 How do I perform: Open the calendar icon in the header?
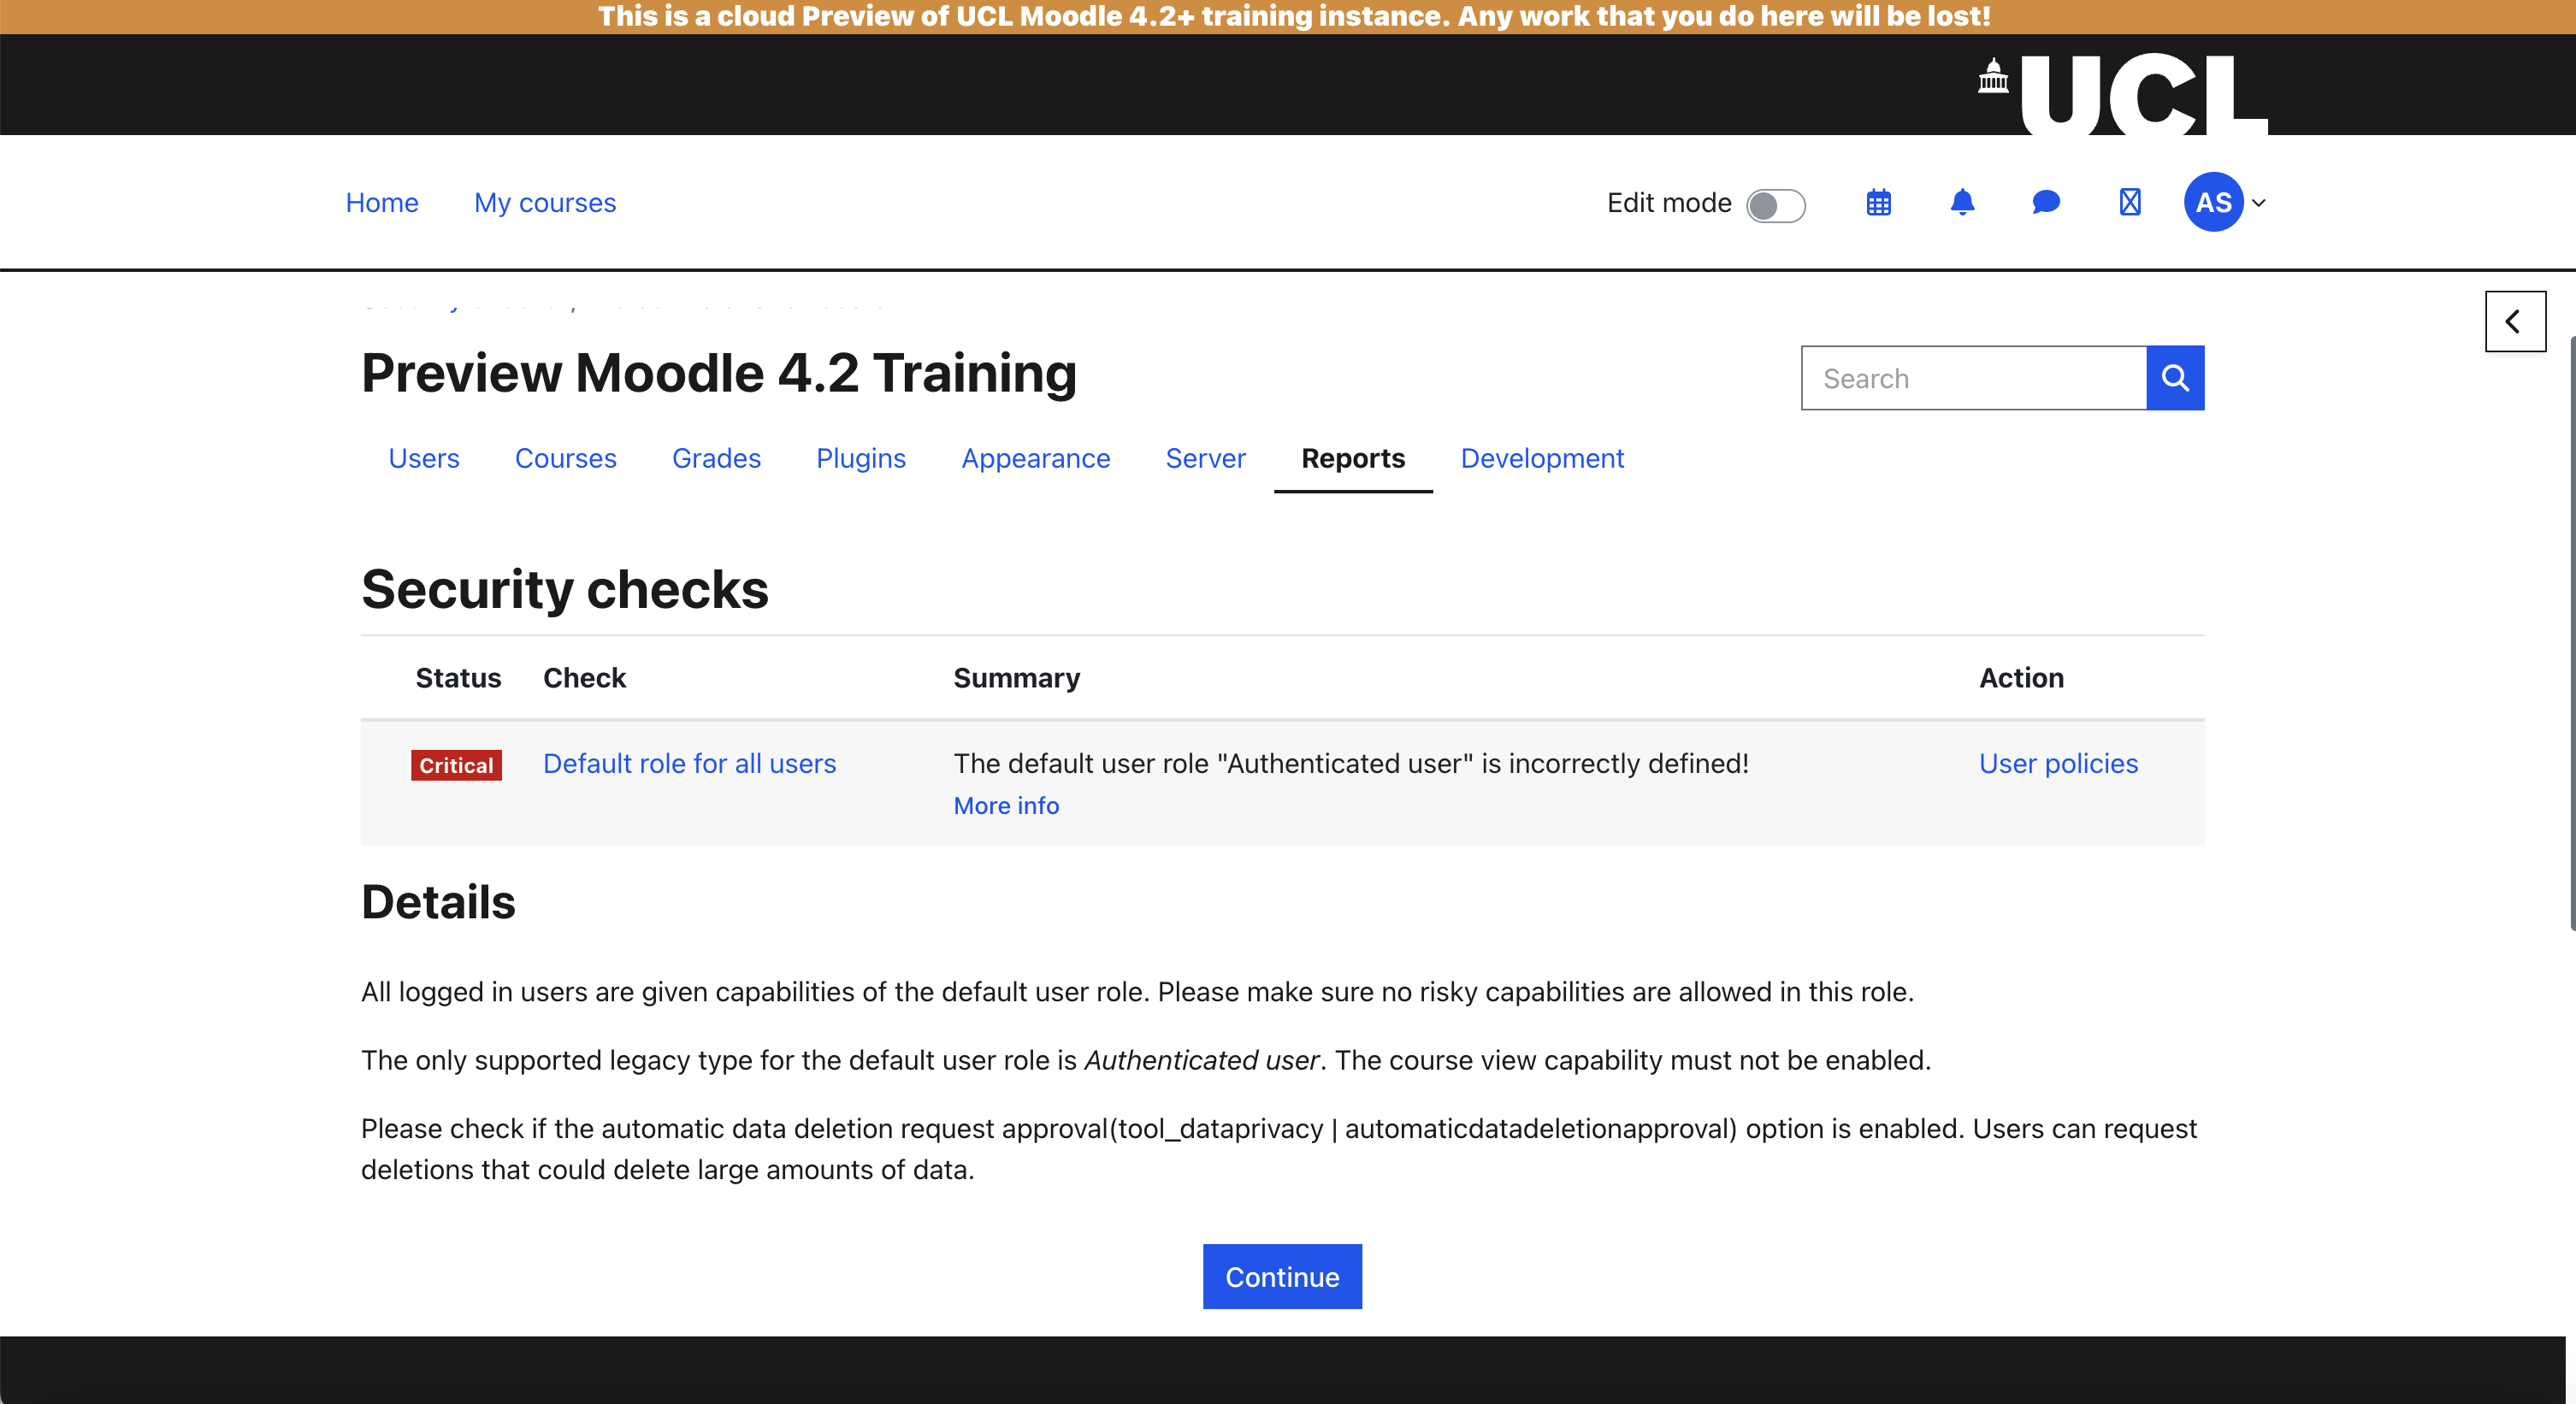click(x=1878, y=203)
